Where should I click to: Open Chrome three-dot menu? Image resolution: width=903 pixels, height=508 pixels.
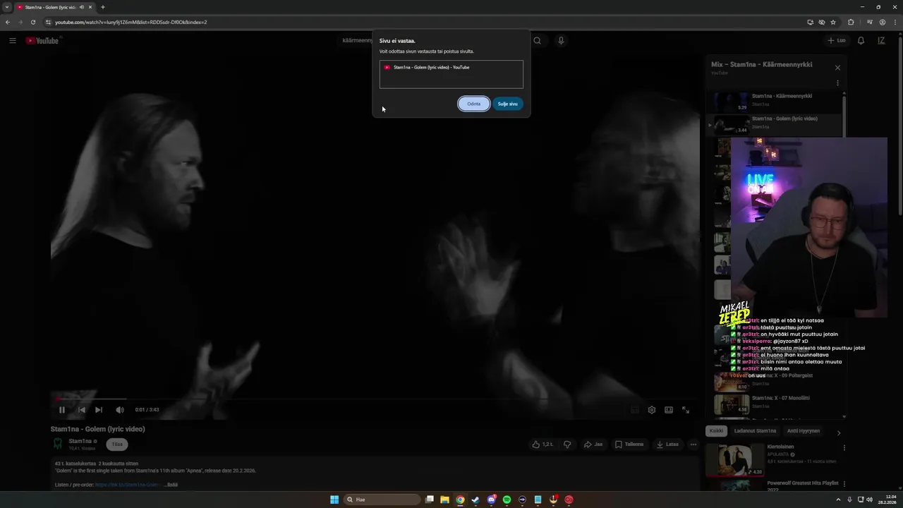895,22
